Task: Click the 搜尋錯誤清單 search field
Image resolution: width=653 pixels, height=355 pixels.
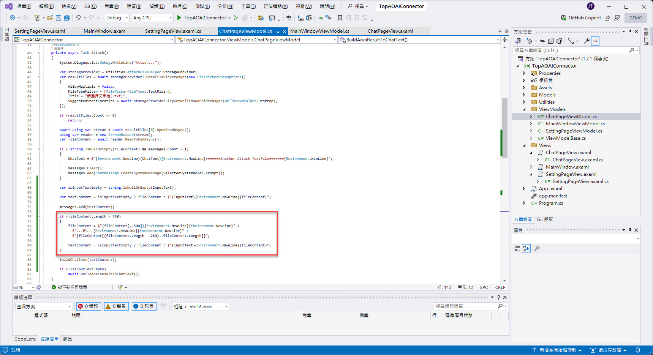Action: [471, 306]
